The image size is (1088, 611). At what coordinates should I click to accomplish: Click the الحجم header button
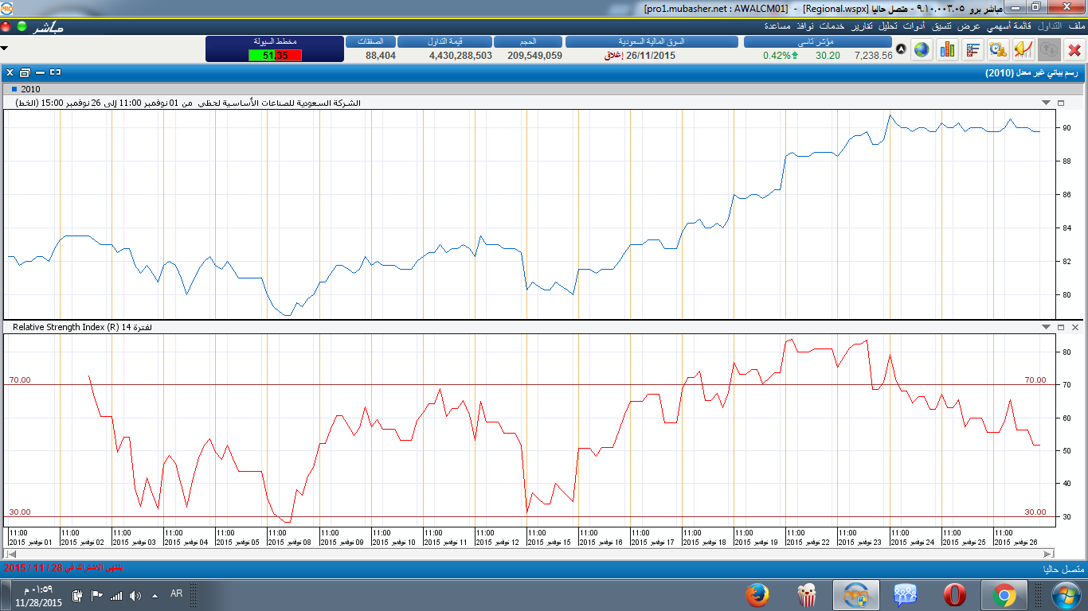(x=528, y=41)
